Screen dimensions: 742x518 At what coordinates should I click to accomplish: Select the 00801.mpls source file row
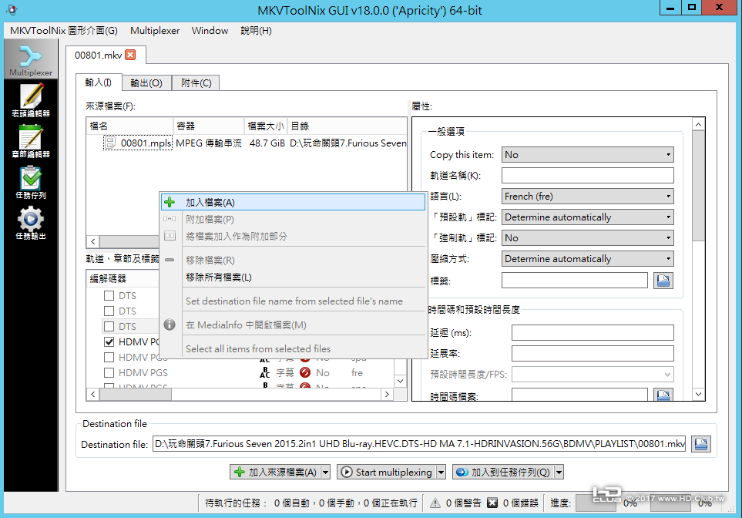[x=247, y=143]
